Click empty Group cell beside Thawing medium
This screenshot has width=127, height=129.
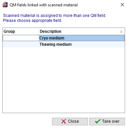[21, 44]
